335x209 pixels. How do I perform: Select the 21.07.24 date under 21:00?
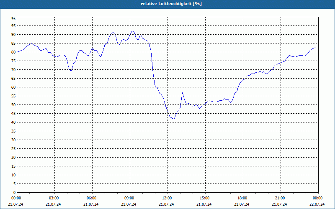(x=279, y=204)
